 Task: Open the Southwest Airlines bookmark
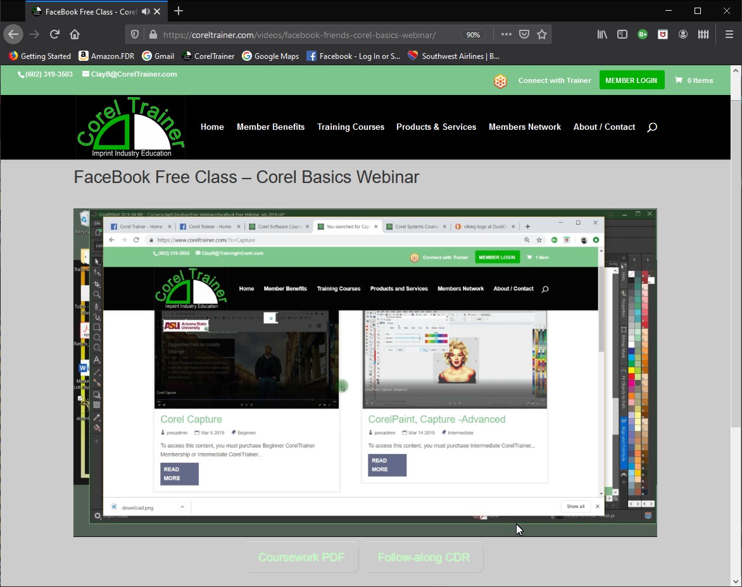[454, 56]
